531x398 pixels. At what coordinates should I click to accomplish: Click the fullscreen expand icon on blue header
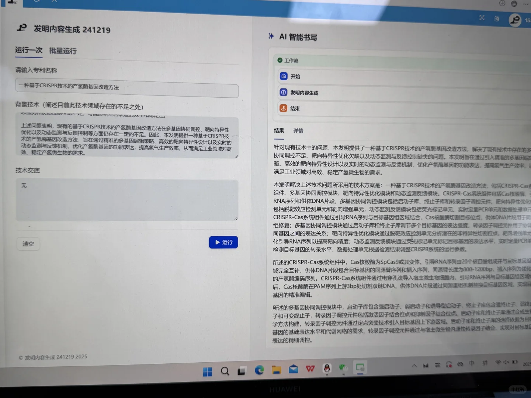point(482,18)
